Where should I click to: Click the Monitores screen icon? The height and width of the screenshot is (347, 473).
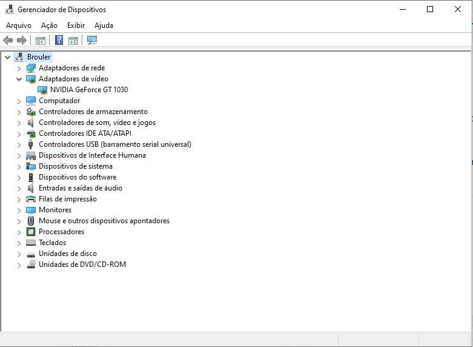31,210
